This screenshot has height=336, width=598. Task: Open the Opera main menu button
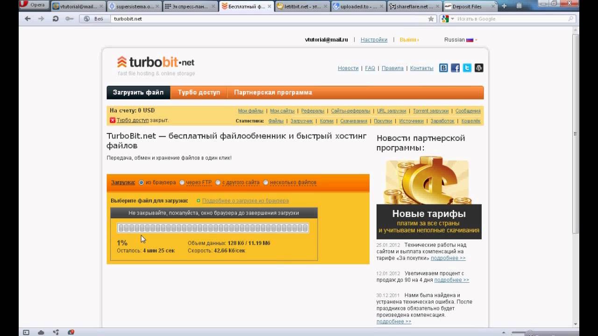coord(34,5)
